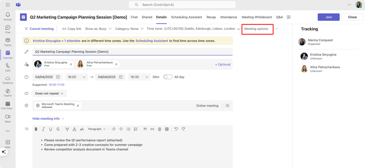Switch to the Shared tab
This screenshot has height=168, width=365.
147,17
